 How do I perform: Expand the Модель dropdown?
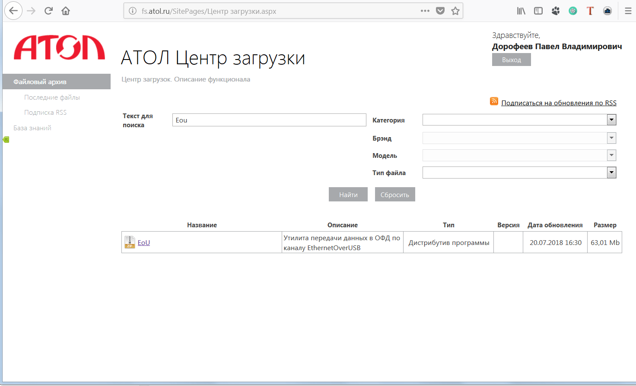tap(611, 155)
